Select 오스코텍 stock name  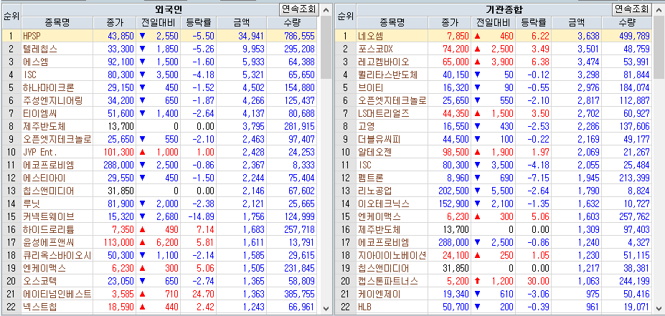40,281
